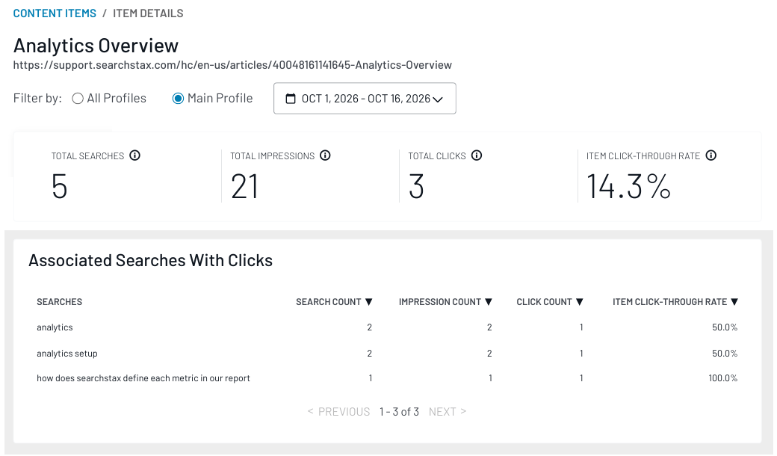777x456 pixels.
Task: Open info icon beside Item Click-Through Rate metric
Action: tap(711, 155)
